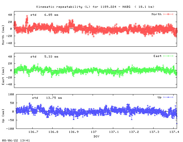This screenshot has width=183, height=142.
Task: Click the "East [mm]" axis label
Action: (3, 76)
